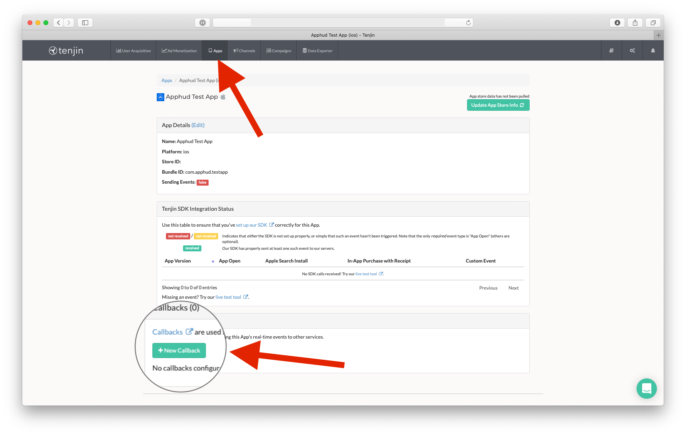Go forward in Safari history

69,23
